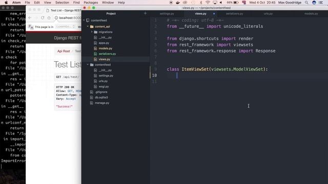Open the Selection menu
The width and height of the screenshot is (328, 184).
(x=62, y=3)
